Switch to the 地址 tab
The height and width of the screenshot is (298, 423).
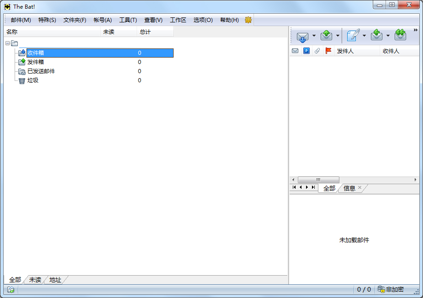[x=55, y=280]
